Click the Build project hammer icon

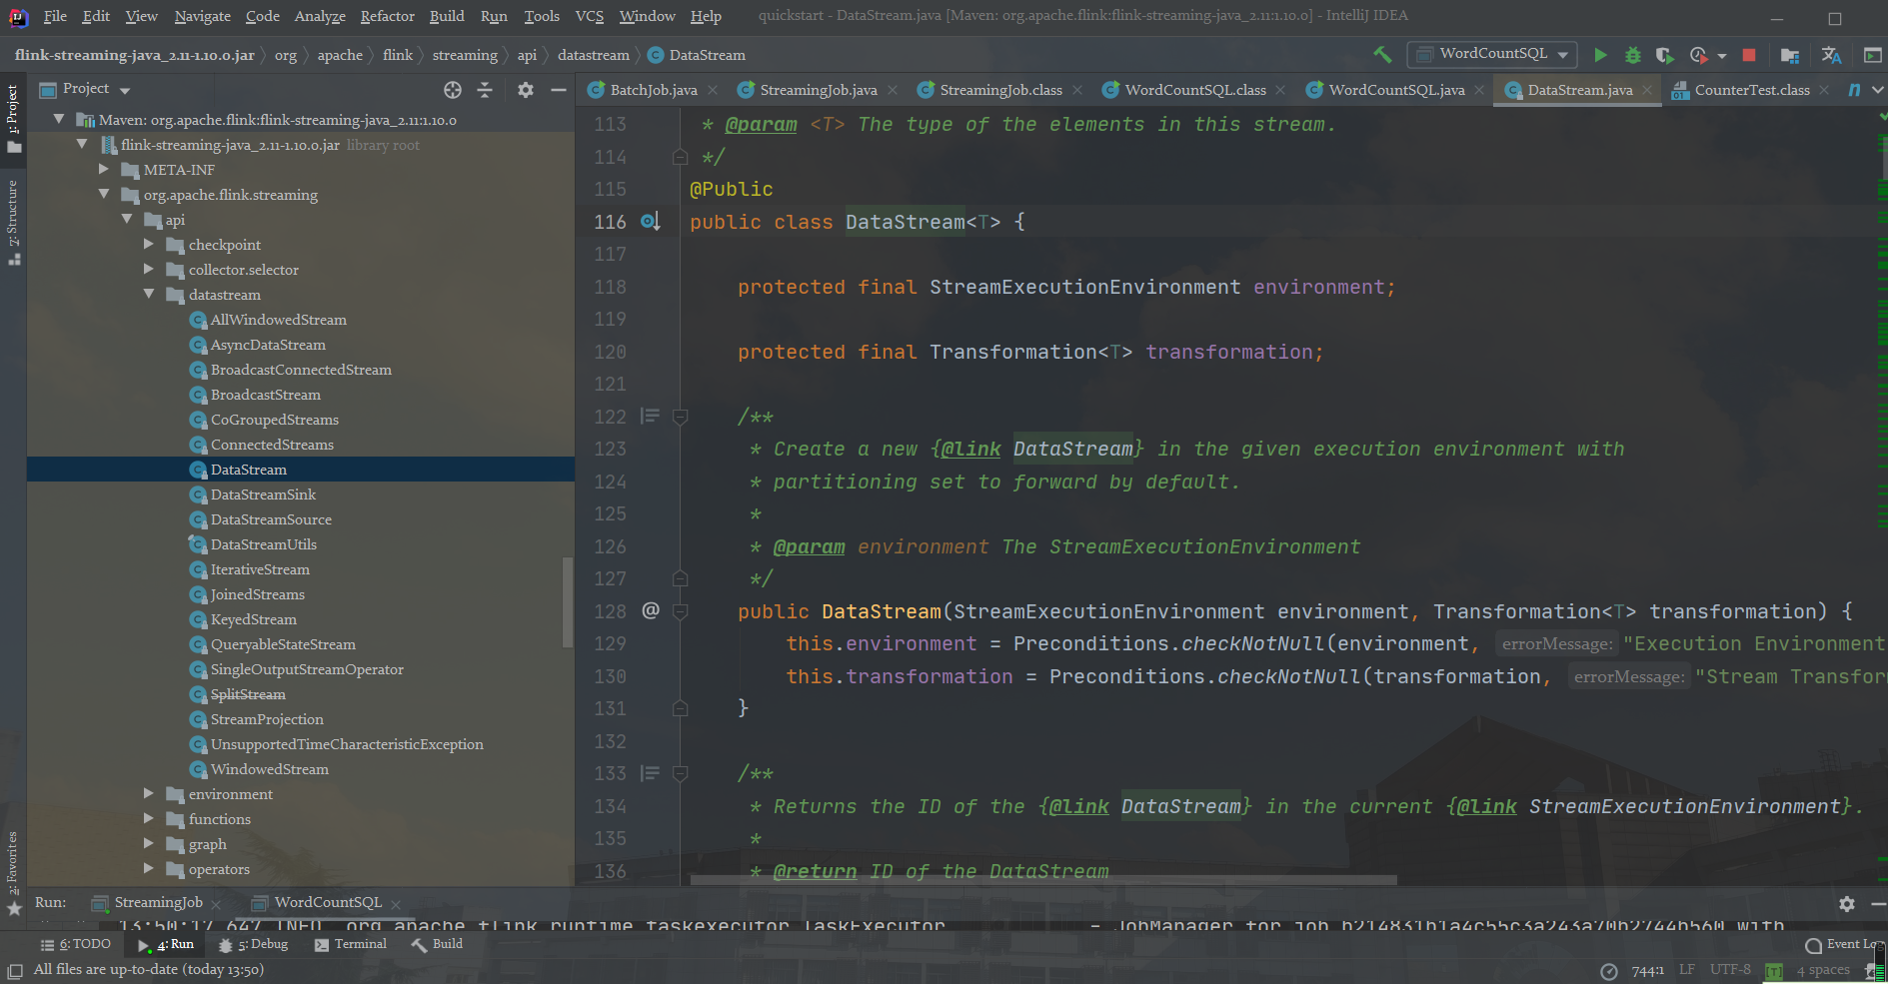point(1382,54)
